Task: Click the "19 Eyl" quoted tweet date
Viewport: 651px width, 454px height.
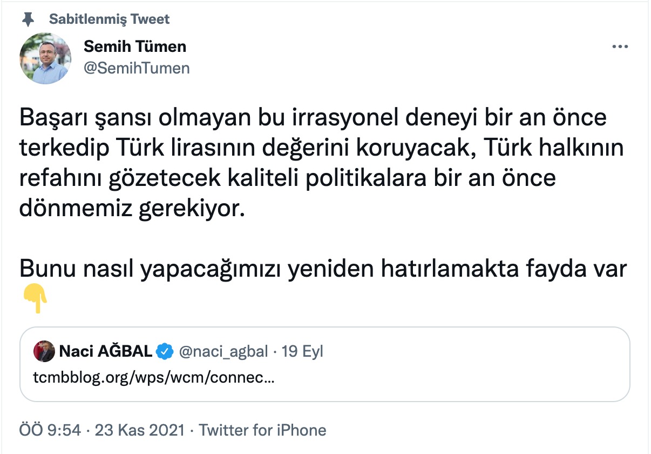Action: pyautogui.click(x=302, y=351)
